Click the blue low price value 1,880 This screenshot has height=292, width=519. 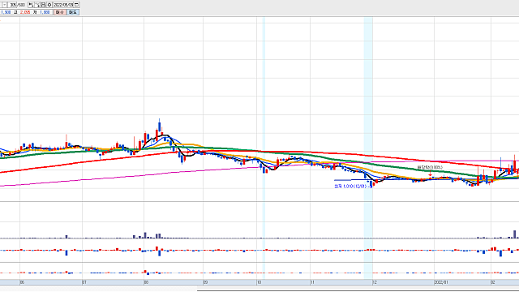coord(45,12)
